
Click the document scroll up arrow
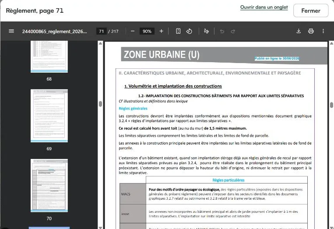coord(332,43)
